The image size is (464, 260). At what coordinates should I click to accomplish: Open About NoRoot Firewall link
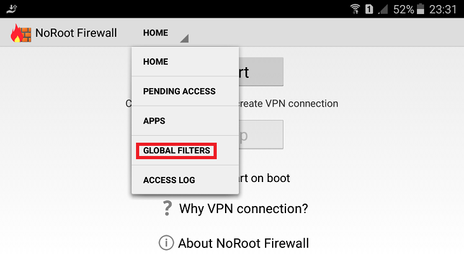point(243,243)
